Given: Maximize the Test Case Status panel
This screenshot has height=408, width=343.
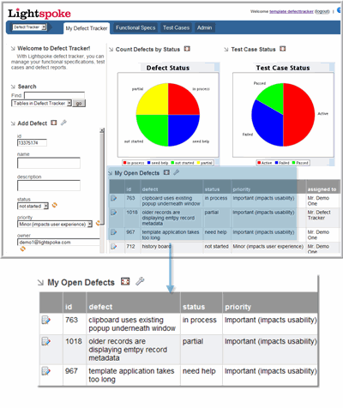Looking at the screenshot, I should coord(283,49).
